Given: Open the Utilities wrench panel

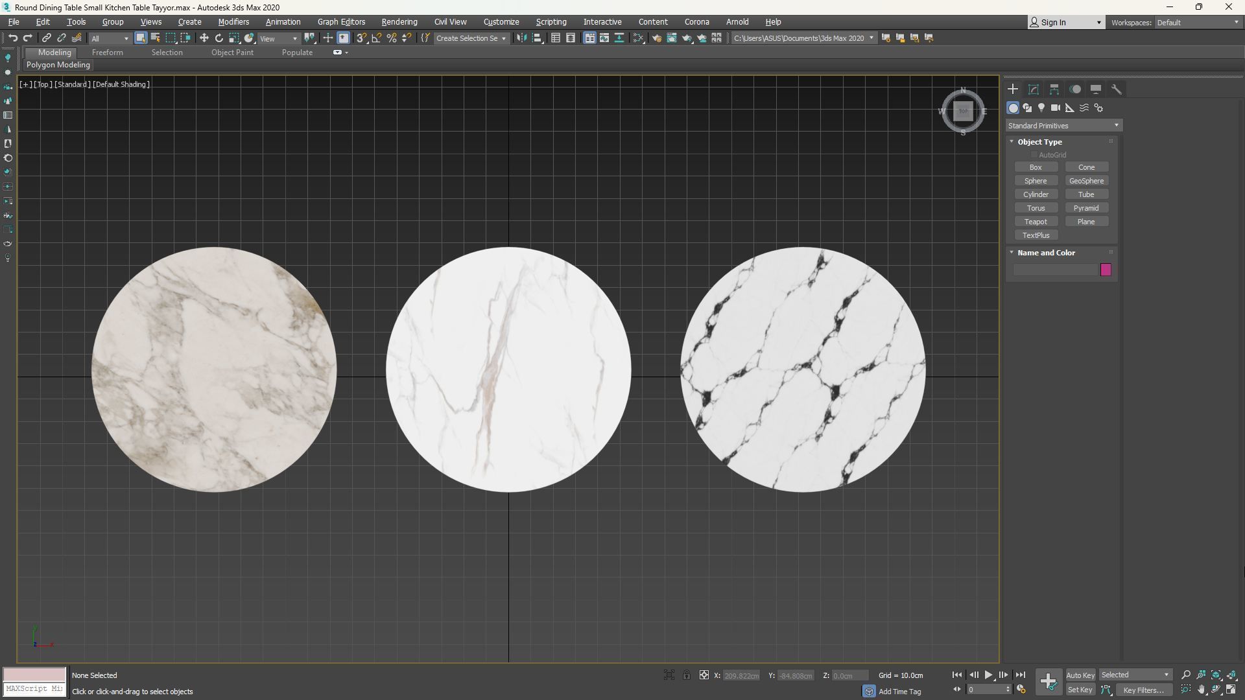Looking at the screenshot, I should coord(1117,89).
